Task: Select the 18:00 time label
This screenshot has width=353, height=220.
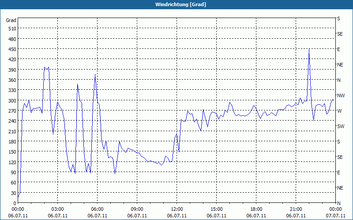Action: coord(256,209)
